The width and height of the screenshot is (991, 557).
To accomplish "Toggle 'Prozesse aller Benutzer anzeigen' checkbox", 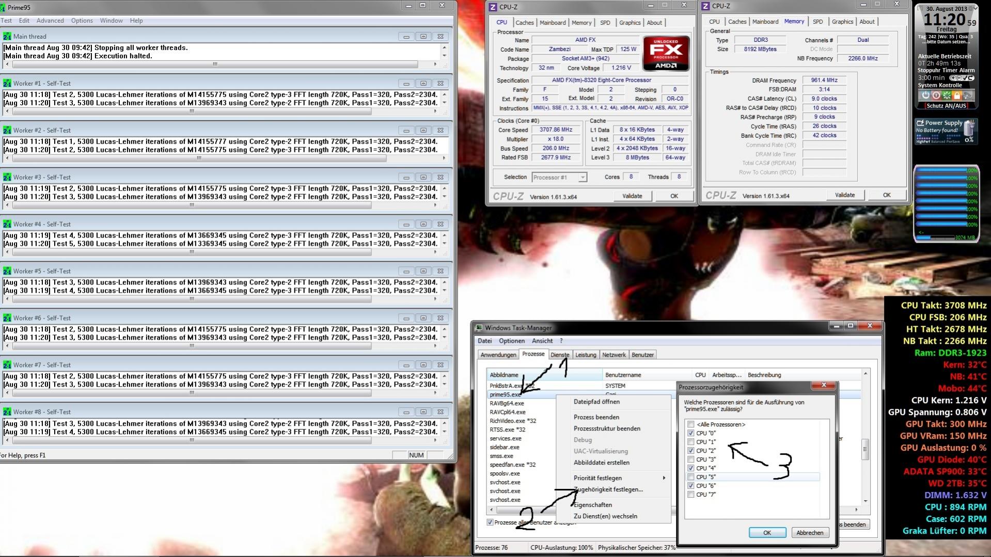I will tap(490, 522).
